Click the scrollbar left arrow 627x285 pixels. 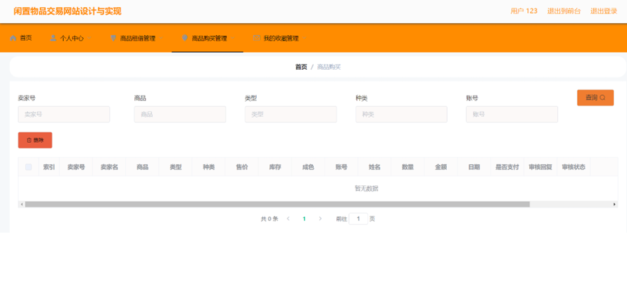coord(21,204)
